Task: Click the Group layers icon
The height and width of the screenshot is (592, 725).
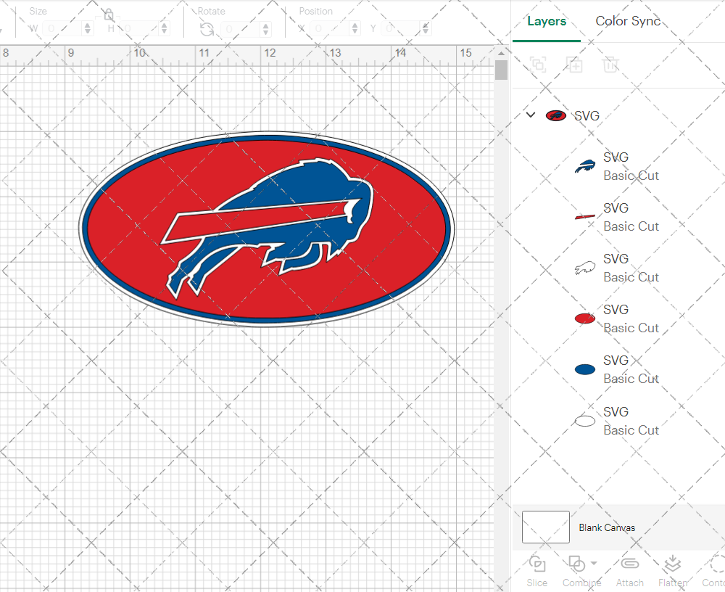Action: 538,65
